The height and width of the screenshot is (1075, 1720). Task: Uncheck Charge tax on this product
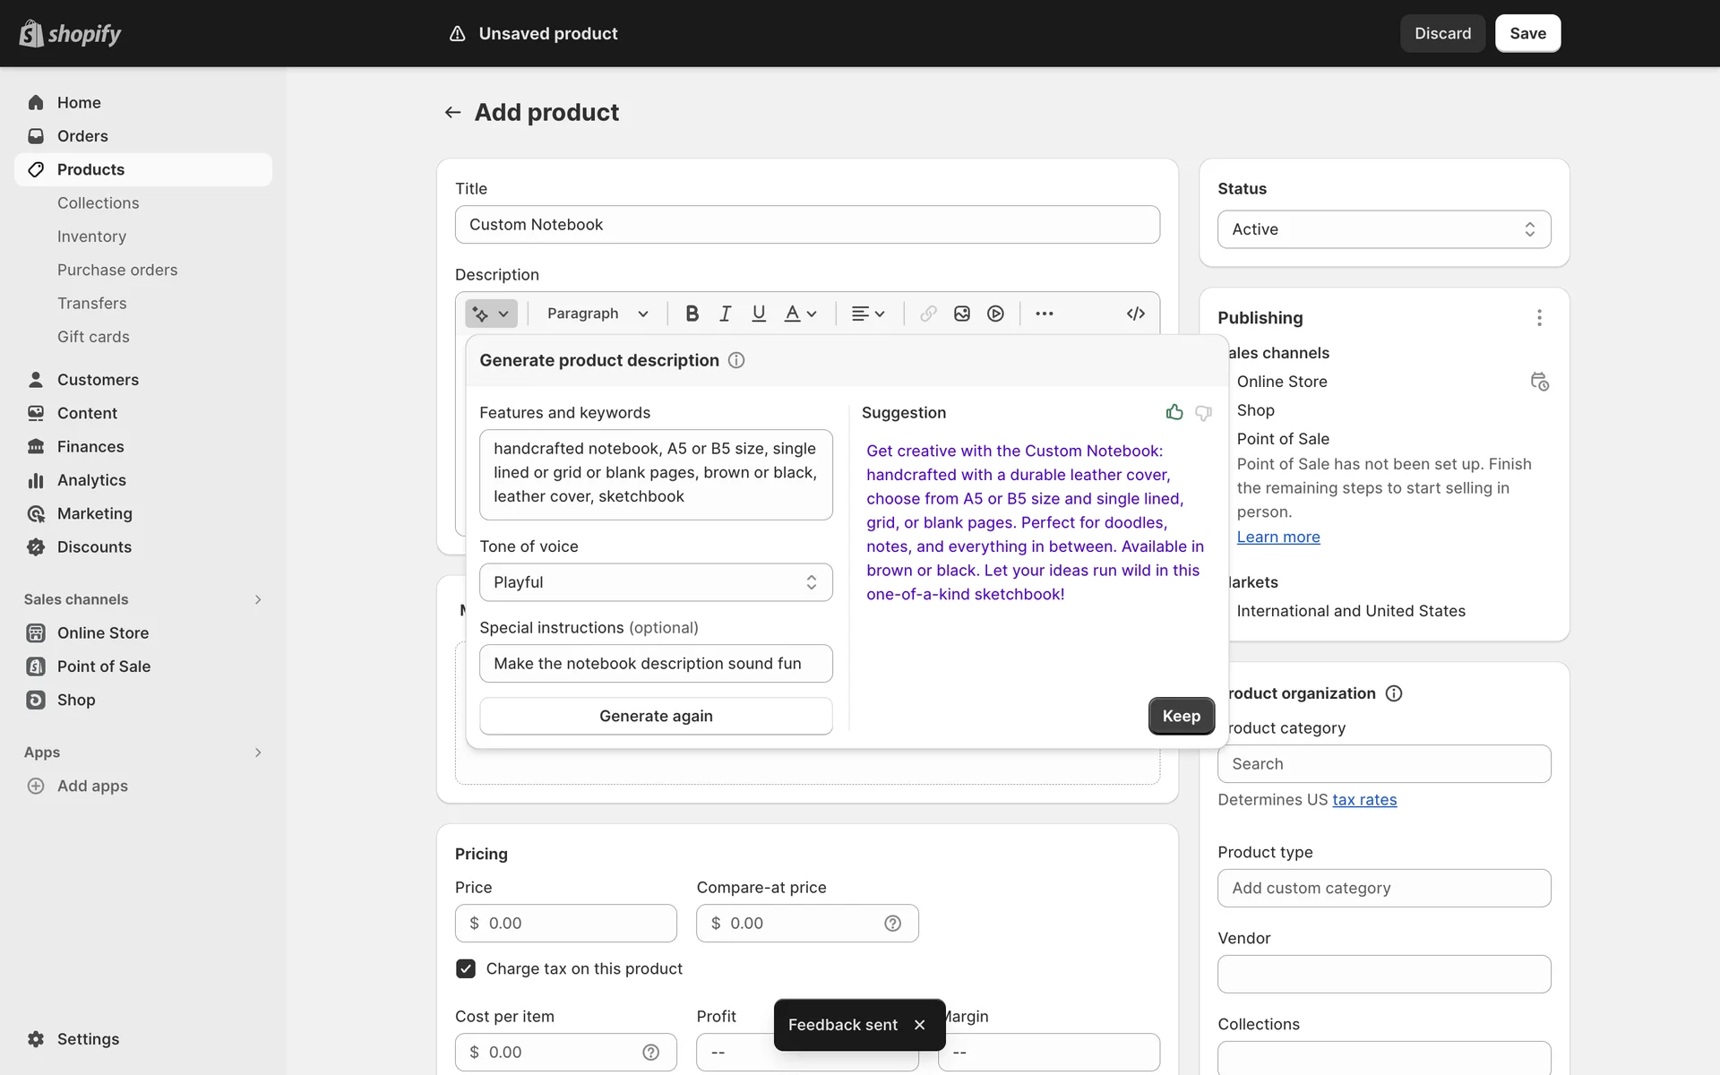[x=466, y=968]
